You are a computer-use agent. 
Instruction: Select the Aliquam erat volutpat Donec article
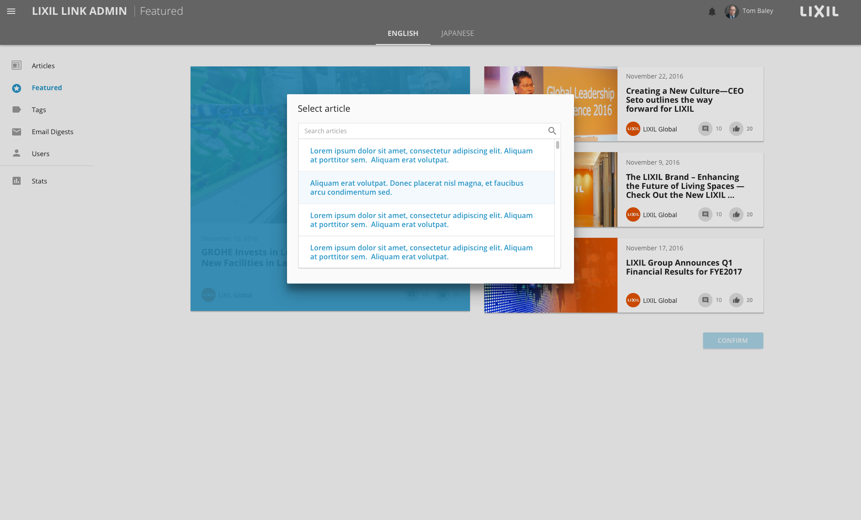coord(426,188)
